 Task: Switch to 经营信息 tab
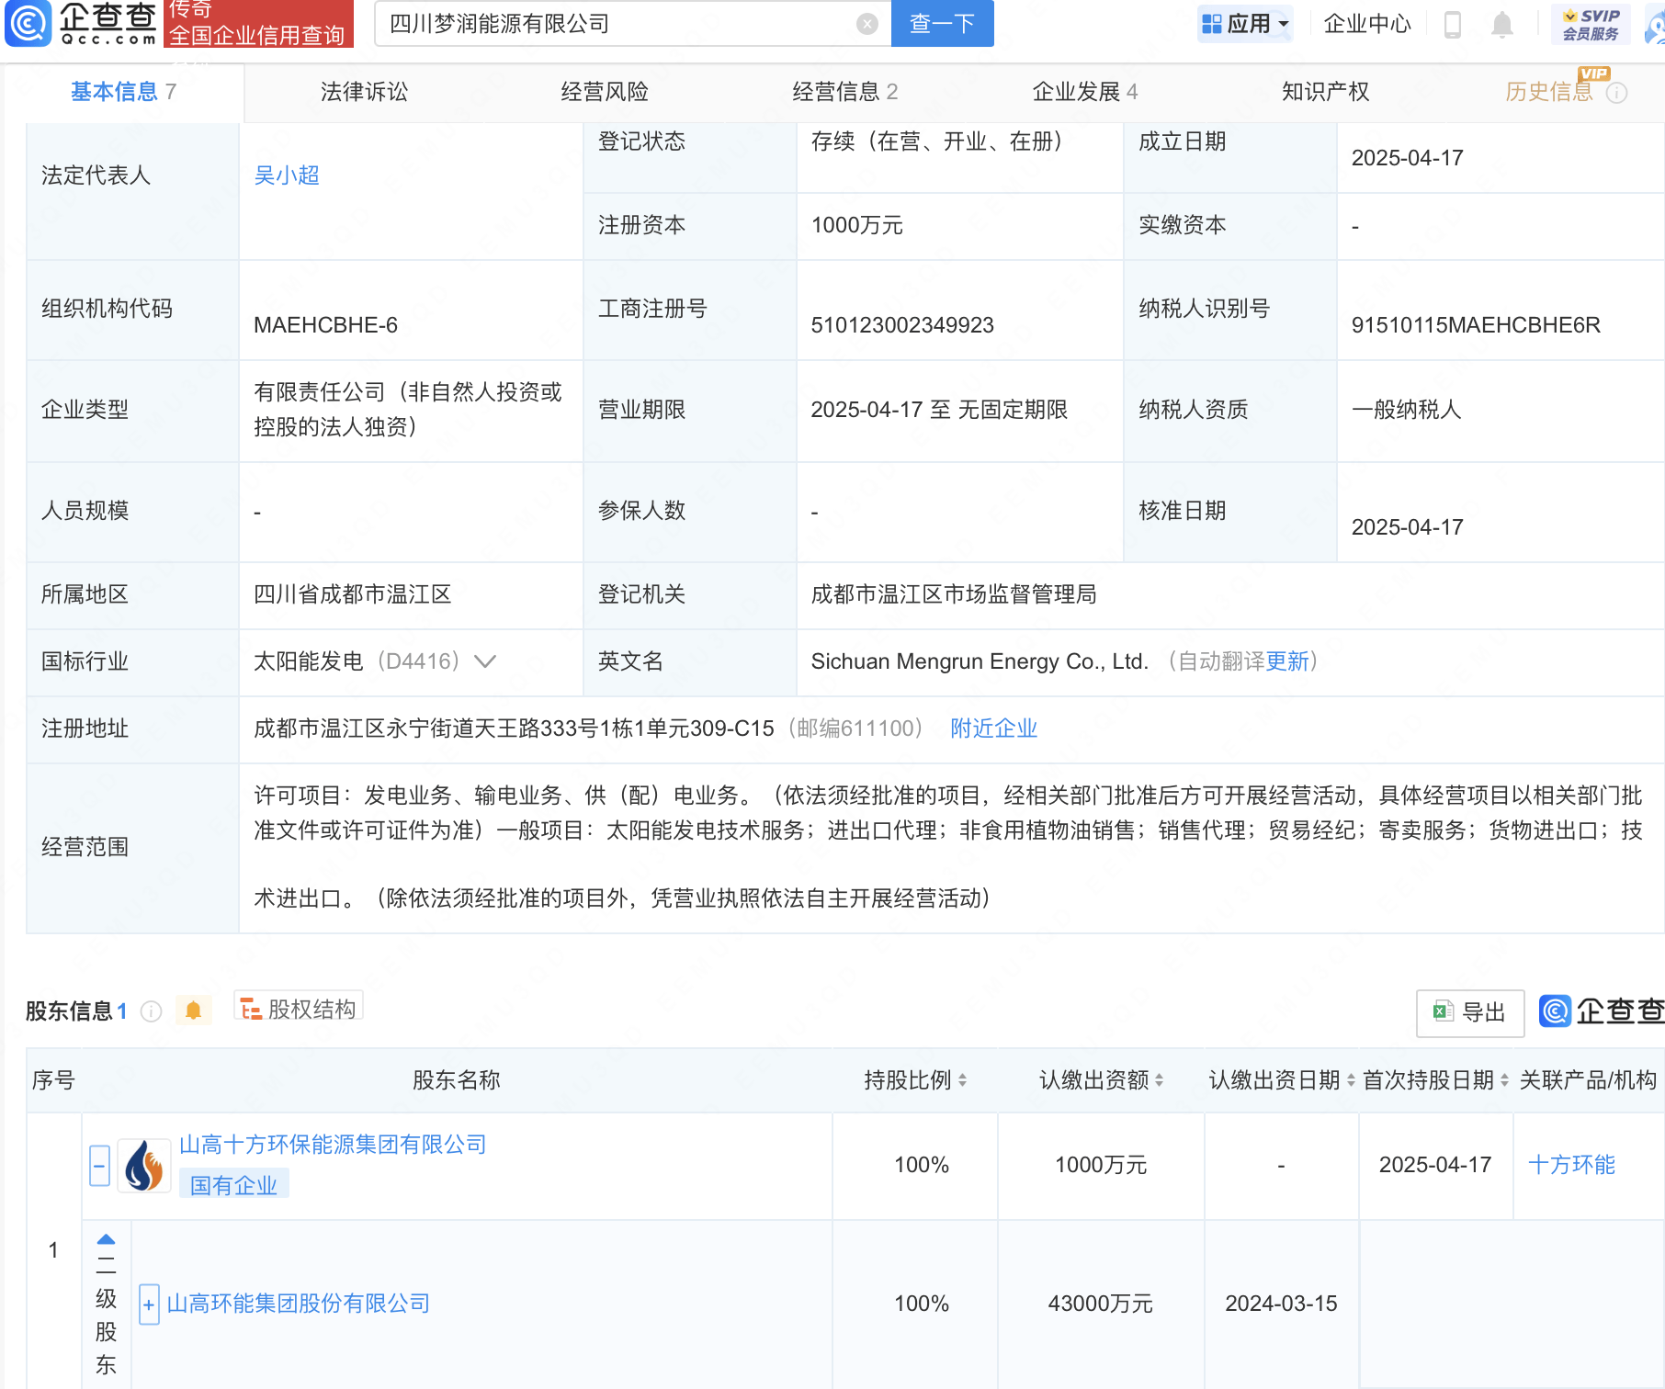844,92
